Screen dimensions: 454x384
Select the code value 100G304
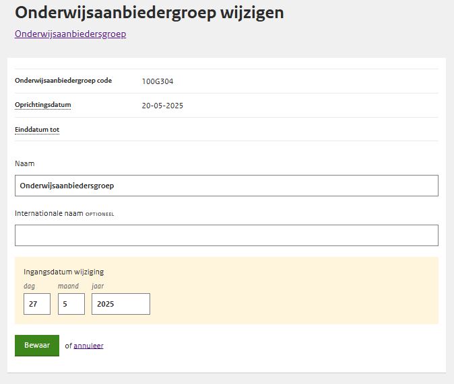(x=158, y=81)
